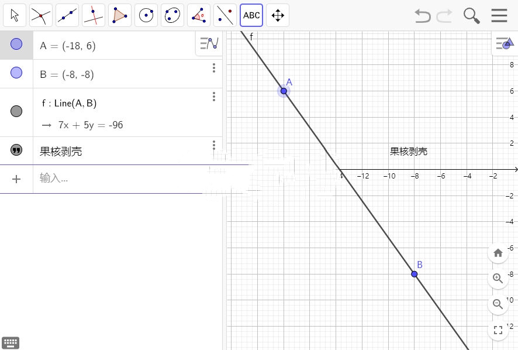This screenshot has width=518, height=350.
Task: Select the Line tool
Action: pyautogui.click(x=67, y=15)
